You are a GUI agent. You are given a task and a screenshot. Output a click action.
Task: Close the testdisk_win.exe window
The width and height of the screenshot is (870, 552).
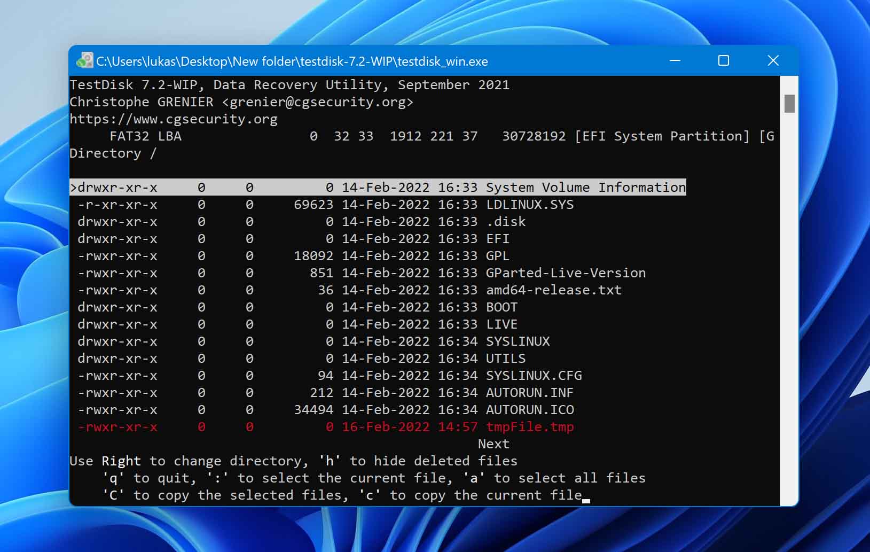773,60
